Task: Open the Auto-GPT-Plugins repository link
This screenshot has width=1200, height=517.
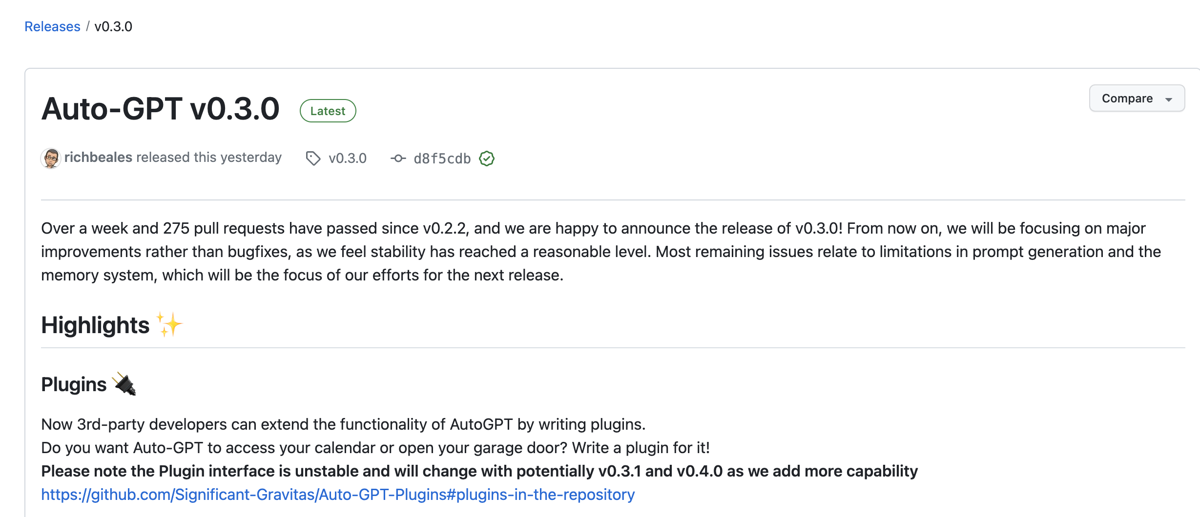Action: 338,495
